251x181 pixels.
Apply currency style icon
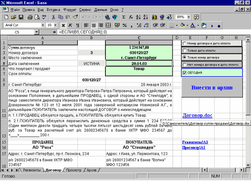[x=117, y=25]
